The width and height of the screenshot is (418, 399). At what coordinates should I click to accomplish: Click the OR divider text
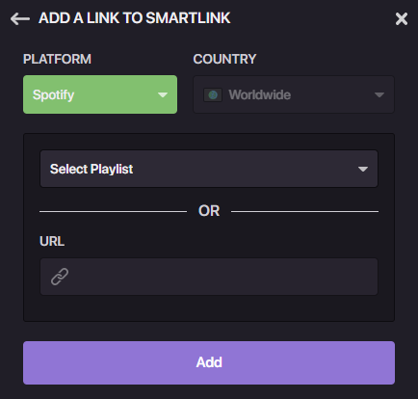[x=209, y=211]
